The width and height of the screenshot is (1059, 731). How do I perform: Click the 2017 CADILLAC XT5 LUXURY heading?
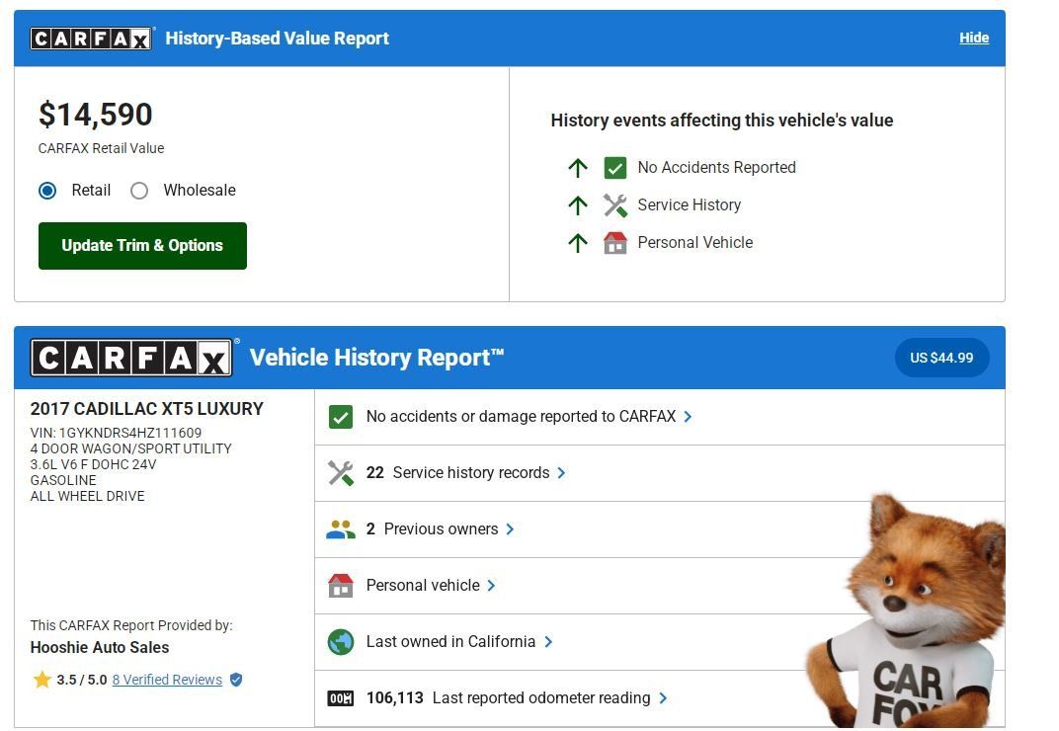[146, 409]
